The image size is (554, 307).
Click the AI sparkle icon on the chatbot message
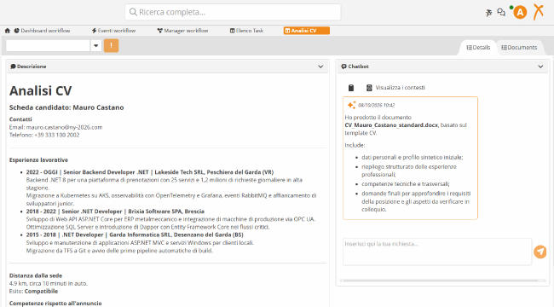pyautogui.click(x=351, y=105)
